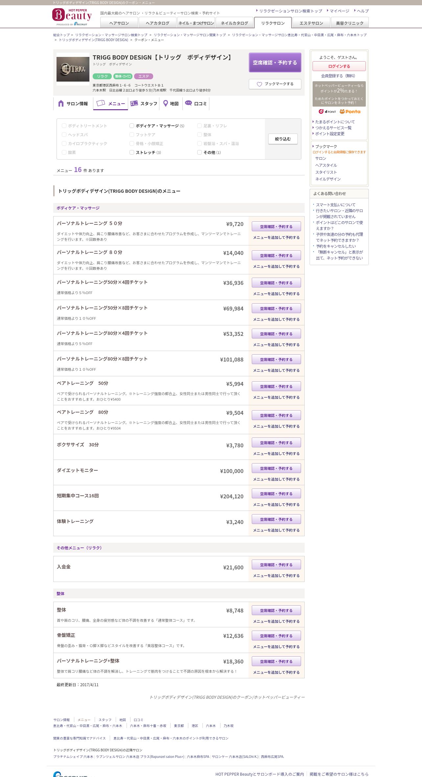Check the ストレッチ checkbox
The height and width of the screenshot is (777, 422).
pos(132,152)
